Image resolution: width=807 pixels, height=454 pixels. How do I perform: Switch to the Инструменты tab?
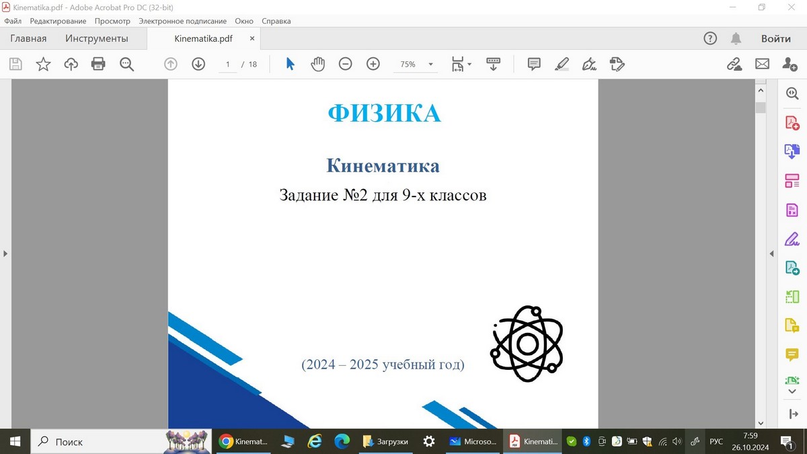[x=96, y=38]
